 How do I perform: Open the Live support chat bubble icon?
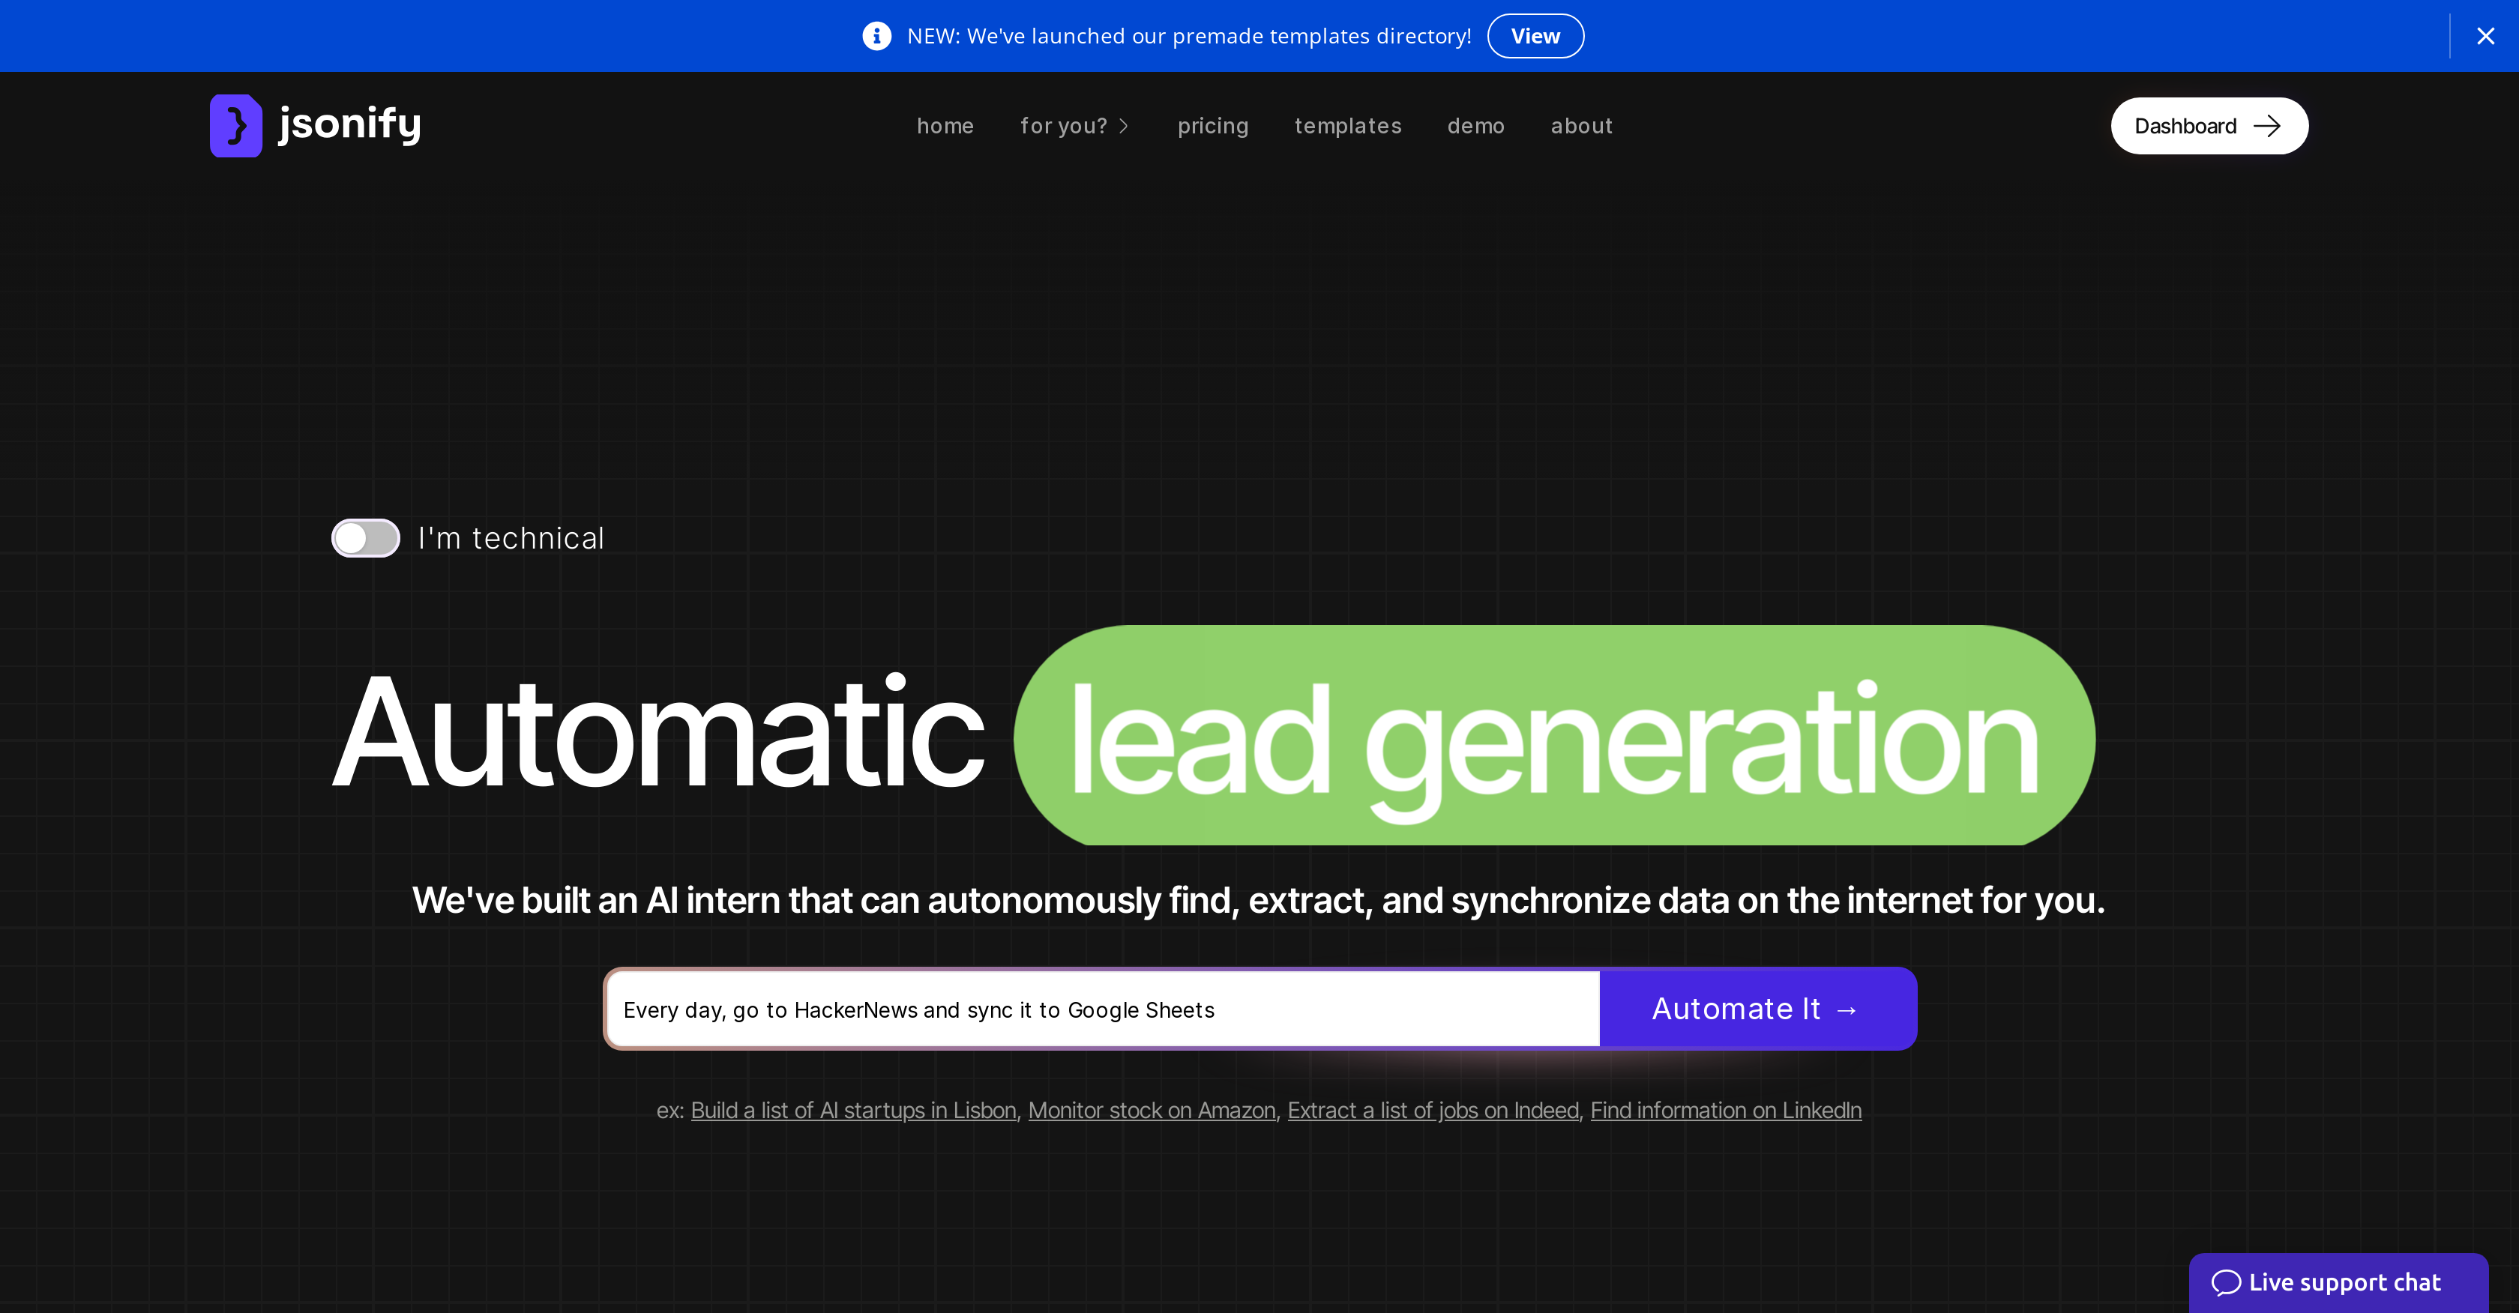tap(2229, 1282)
